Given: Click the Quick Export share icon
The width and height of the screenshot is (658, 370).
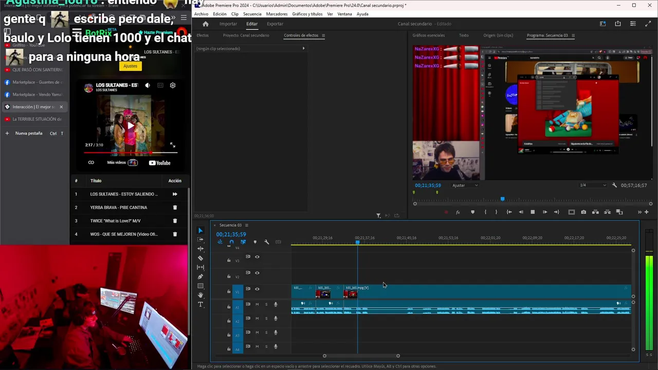Looking at the screenshot, I should pyautogui.click(x=618, y=24).
